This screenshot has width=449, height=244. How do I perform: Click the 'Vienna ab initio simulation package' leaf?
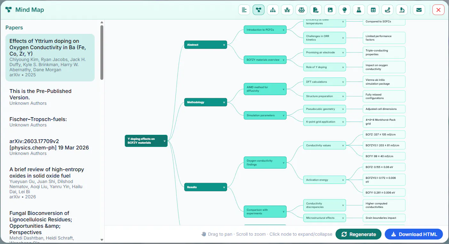coord(384,82)
